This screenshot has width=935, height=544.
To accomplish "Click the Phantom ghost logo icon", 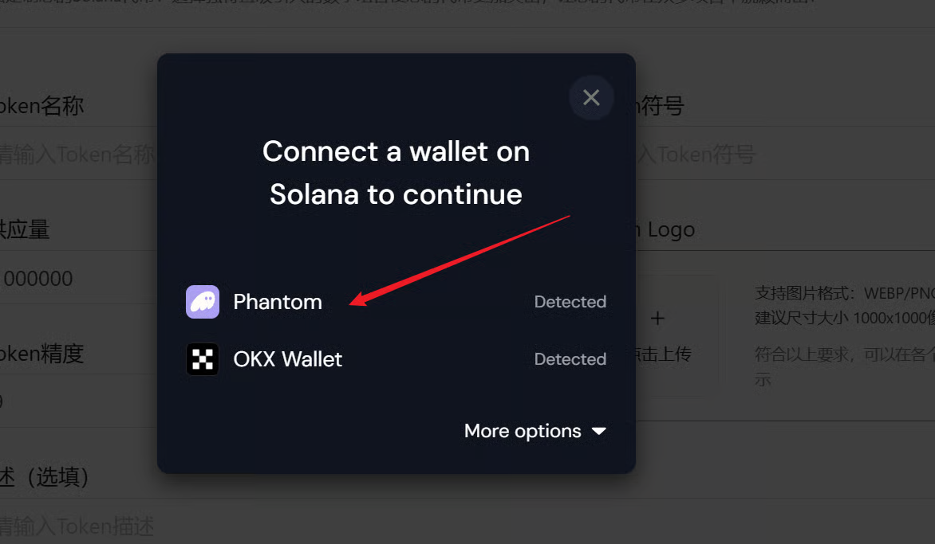I will pyautogui.click(x=203, y=302).
